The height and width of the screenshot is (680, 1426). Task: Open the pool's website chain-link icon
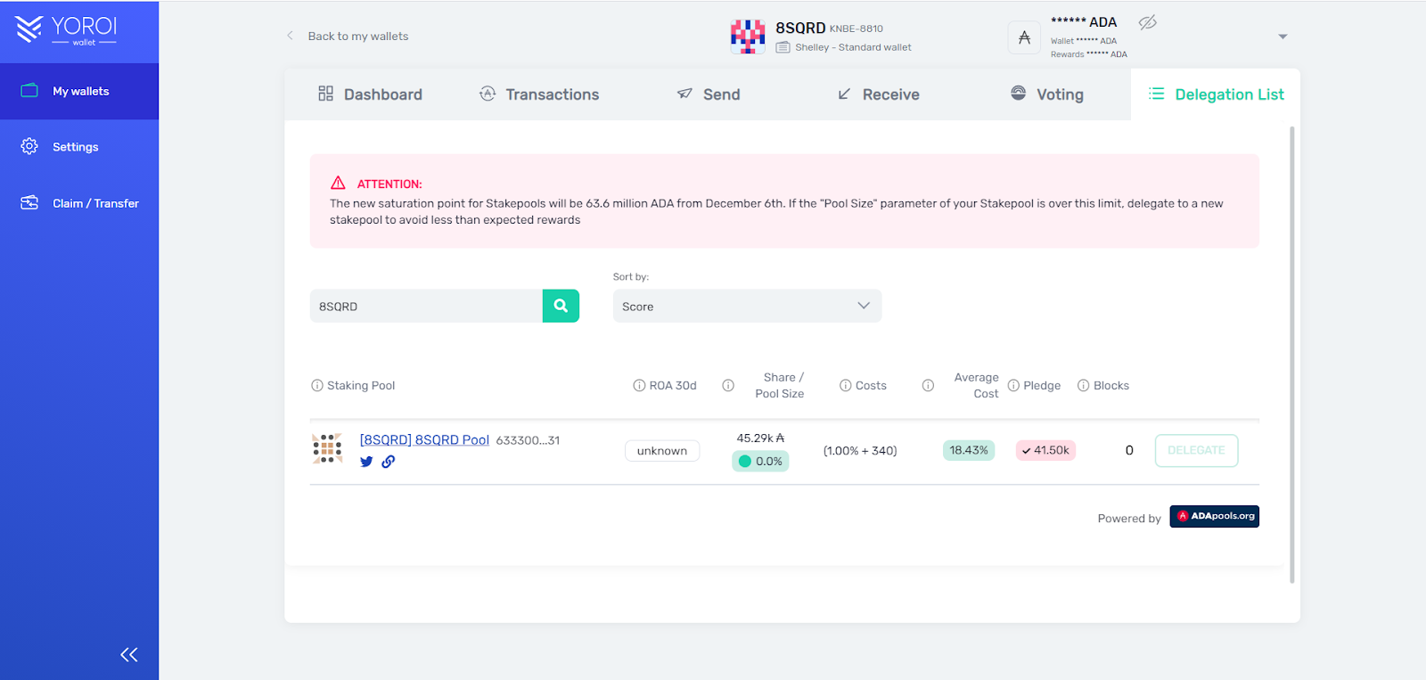[x=389, y=462]
